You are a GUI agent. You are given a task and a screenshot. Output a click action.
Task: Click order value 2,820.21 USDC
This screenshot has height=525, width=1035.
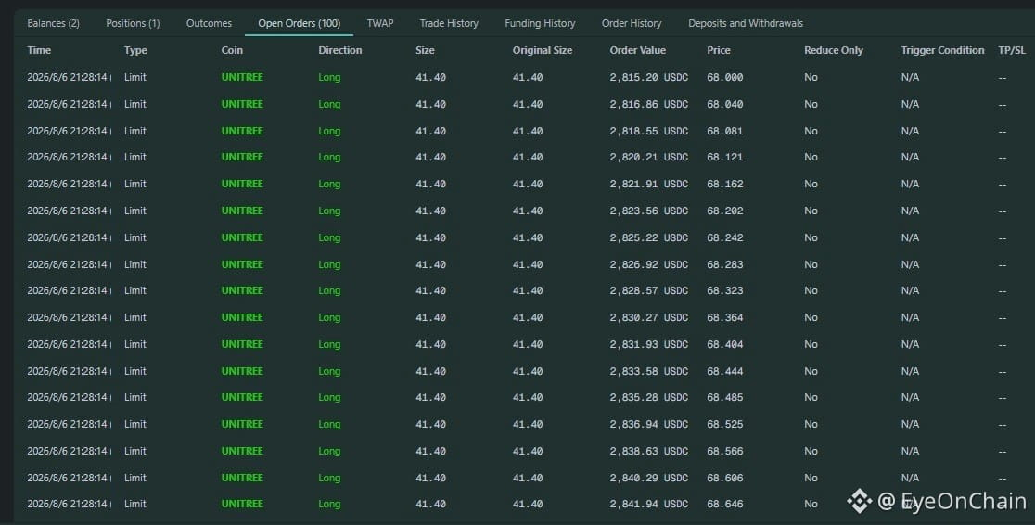649,157
